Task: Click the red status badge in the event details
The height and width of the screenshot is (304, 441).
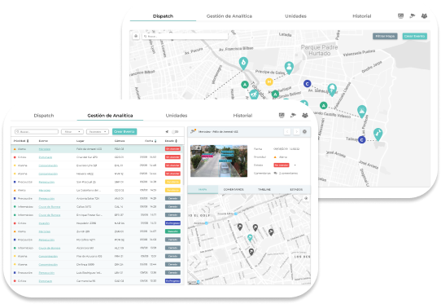Action: pos(282,165)
